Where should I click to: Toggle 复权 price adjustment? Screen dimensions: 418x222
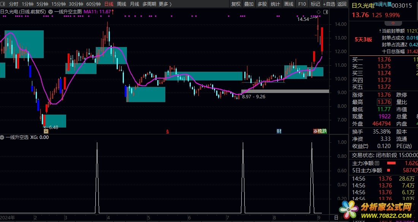(236, 4)
